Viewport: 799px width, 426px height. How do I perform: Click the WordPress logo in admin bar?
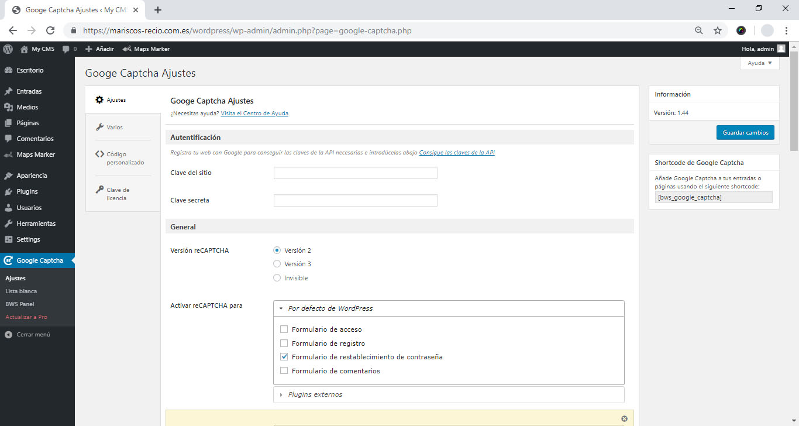8,49
